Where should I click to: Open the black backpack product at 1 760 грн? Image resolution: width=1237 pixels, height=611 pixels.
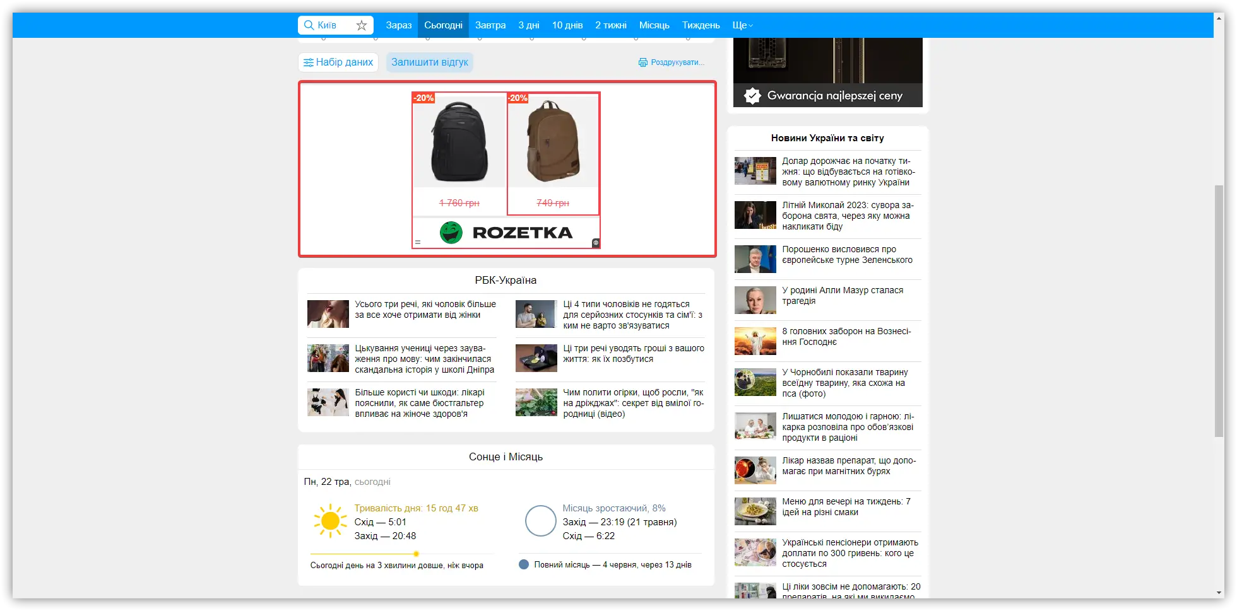coord(459,154)
